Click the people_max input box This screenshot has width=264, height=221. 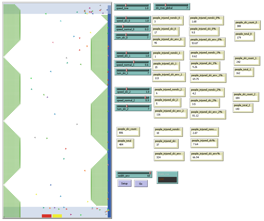tap(167, 179)
